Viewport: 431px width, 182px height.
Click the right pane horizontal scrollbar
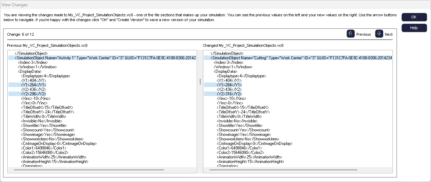pyautogui.click(x=284, y=170)
